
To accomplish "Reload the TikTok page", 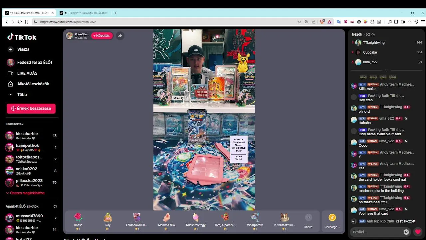I will pos(20,22).
